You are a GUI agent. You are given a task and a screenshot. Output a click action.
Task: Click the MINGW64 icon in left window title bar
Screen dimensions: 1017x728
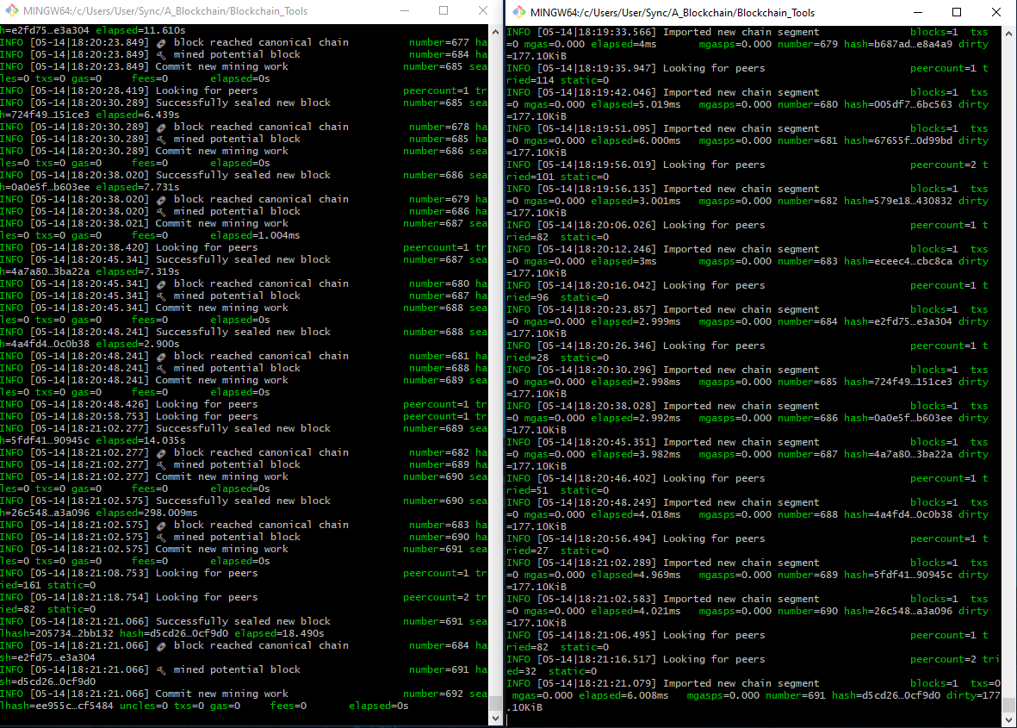coord(12,11)
